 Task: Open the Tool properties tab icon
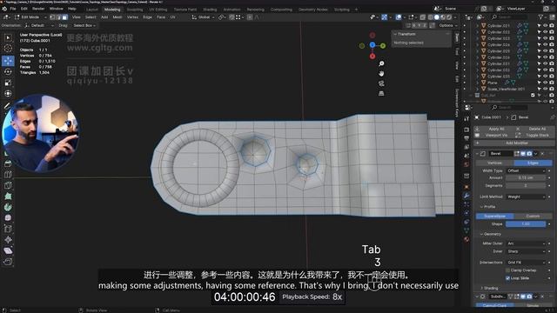(466, 118)
